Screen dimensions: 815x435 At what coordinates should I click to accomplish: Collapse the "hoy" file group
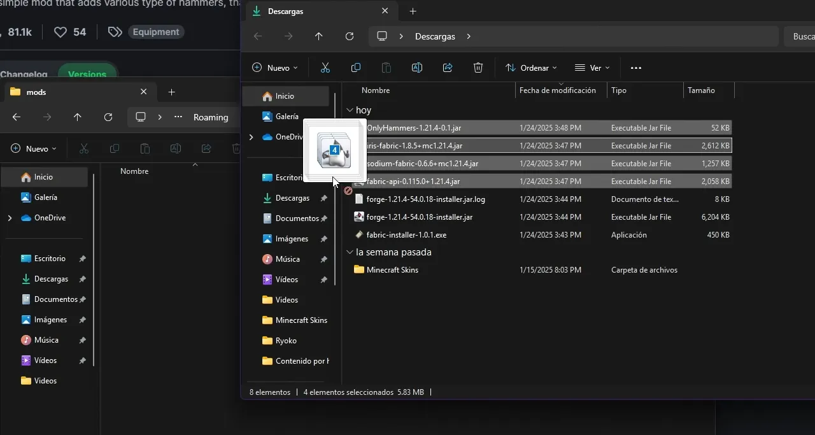tap(350, 110)
